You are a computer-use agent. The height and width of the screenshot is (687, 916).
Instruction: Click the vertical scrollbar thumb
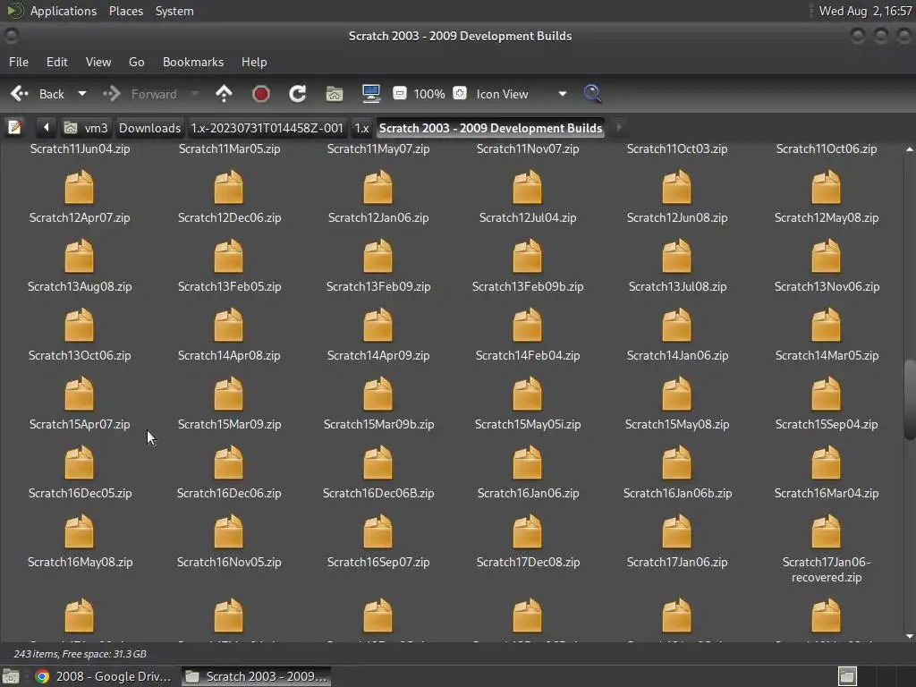(x=909, y=400)
